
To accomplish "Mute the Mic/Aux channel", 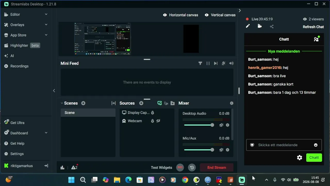I will coord(221,150).
